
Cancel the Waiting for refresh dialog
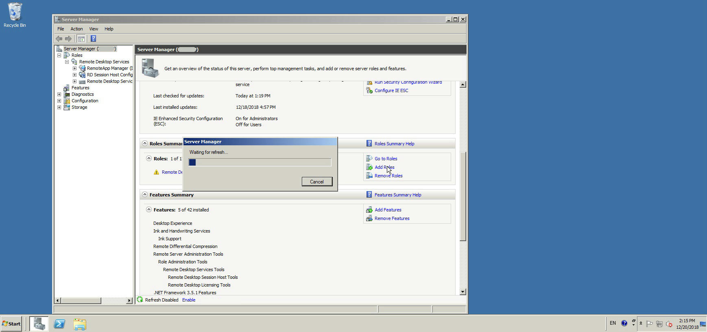point(317,181)
